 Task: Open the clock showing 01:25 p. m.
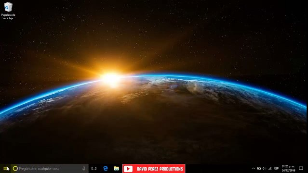tap(288, 169)
